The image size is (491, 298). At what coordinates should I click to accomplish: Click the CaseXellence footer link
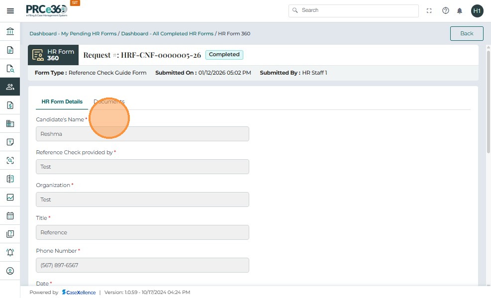(x=79, y=293)
